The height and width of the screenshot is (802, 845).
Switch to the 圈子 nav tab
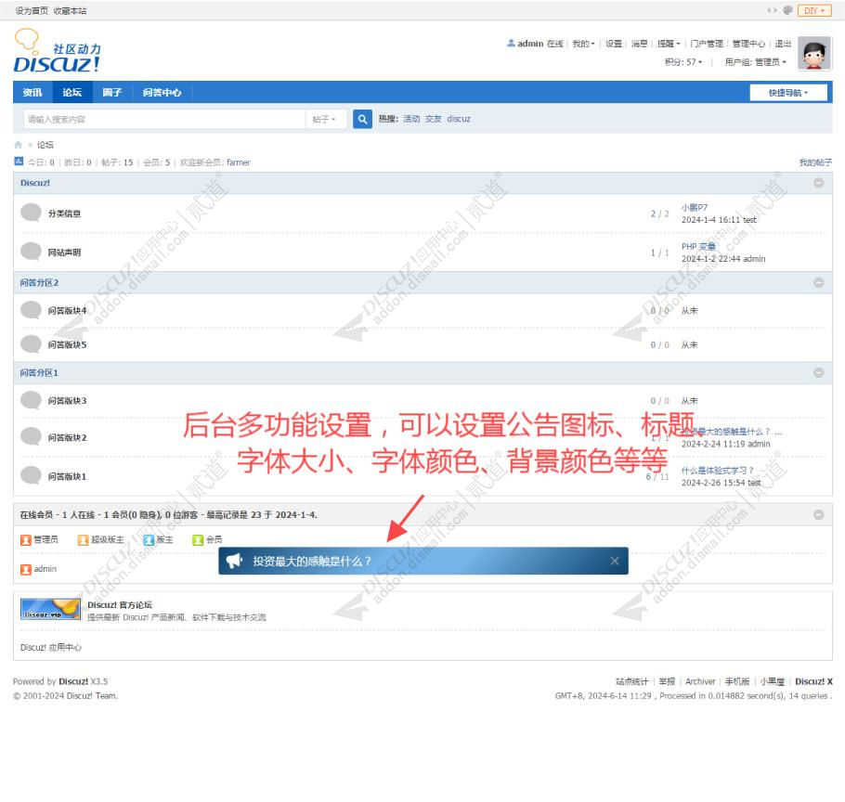[x=112, y=93]
